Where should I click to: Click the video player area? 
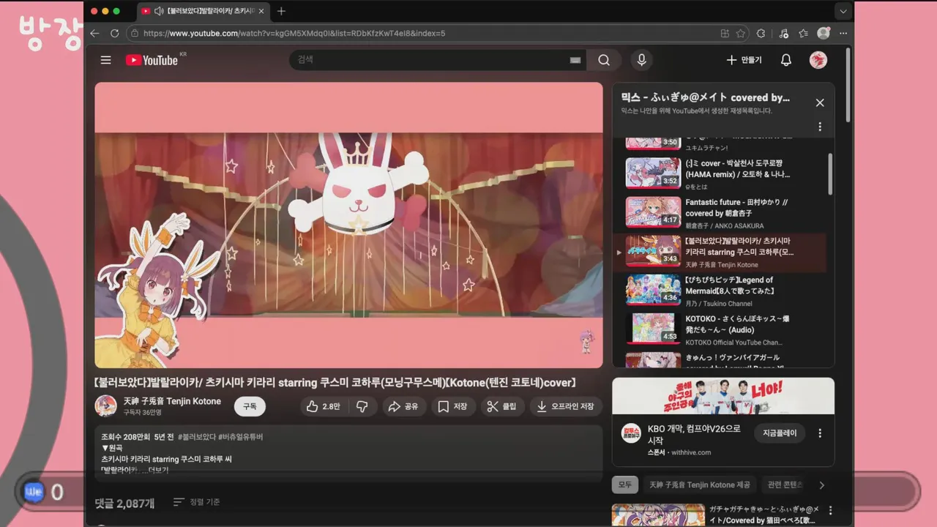pos(348,225)
